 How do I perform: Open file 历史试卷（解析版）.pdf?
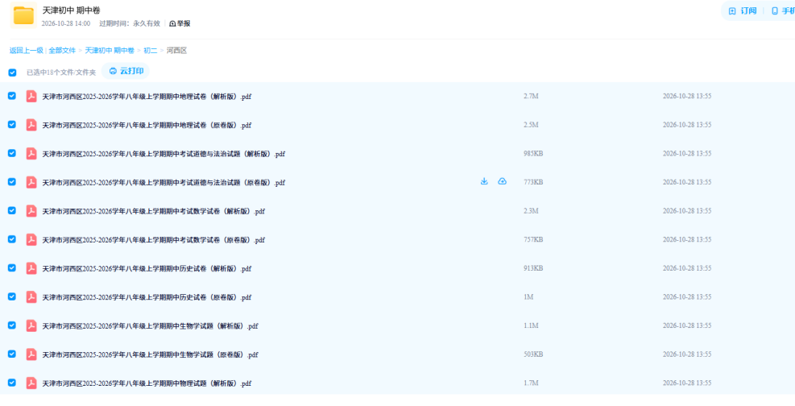click(x=147, y=268)
